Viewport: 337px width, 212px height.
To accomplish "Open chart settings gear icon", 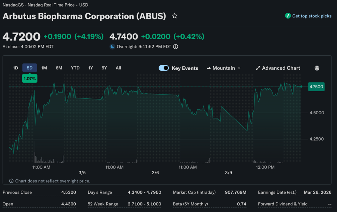I will coord(317,68).
